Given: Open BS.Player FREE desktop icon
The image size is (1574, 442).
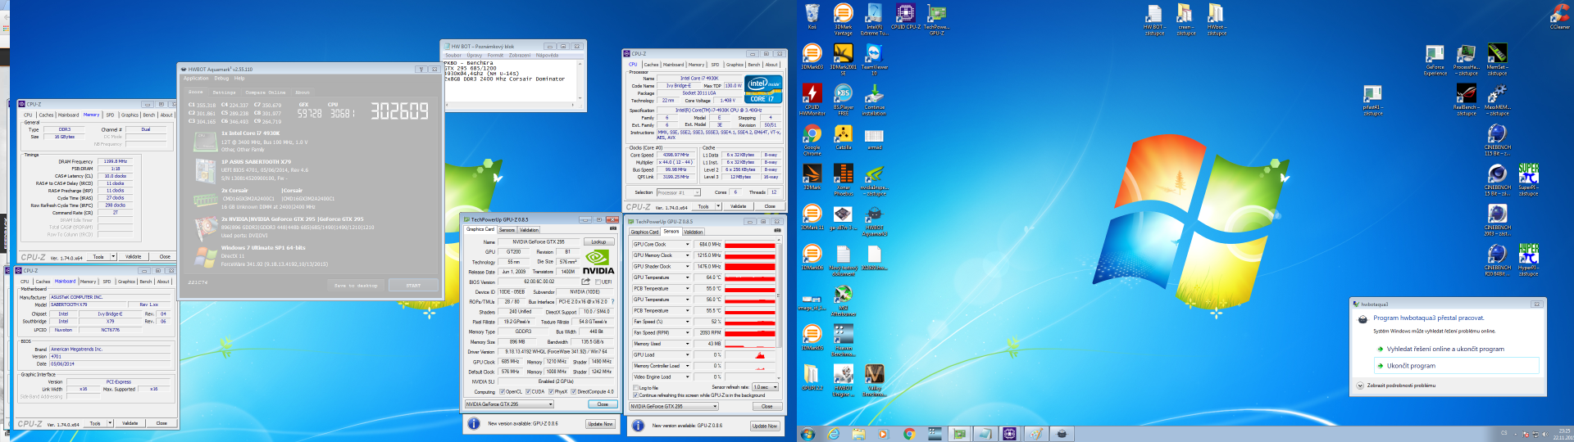Looking at the screenshot, I should [843, 99].
